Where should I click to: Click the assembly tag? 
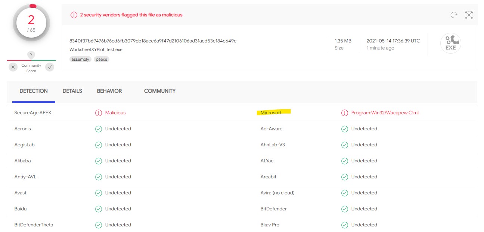click(80, 59)
